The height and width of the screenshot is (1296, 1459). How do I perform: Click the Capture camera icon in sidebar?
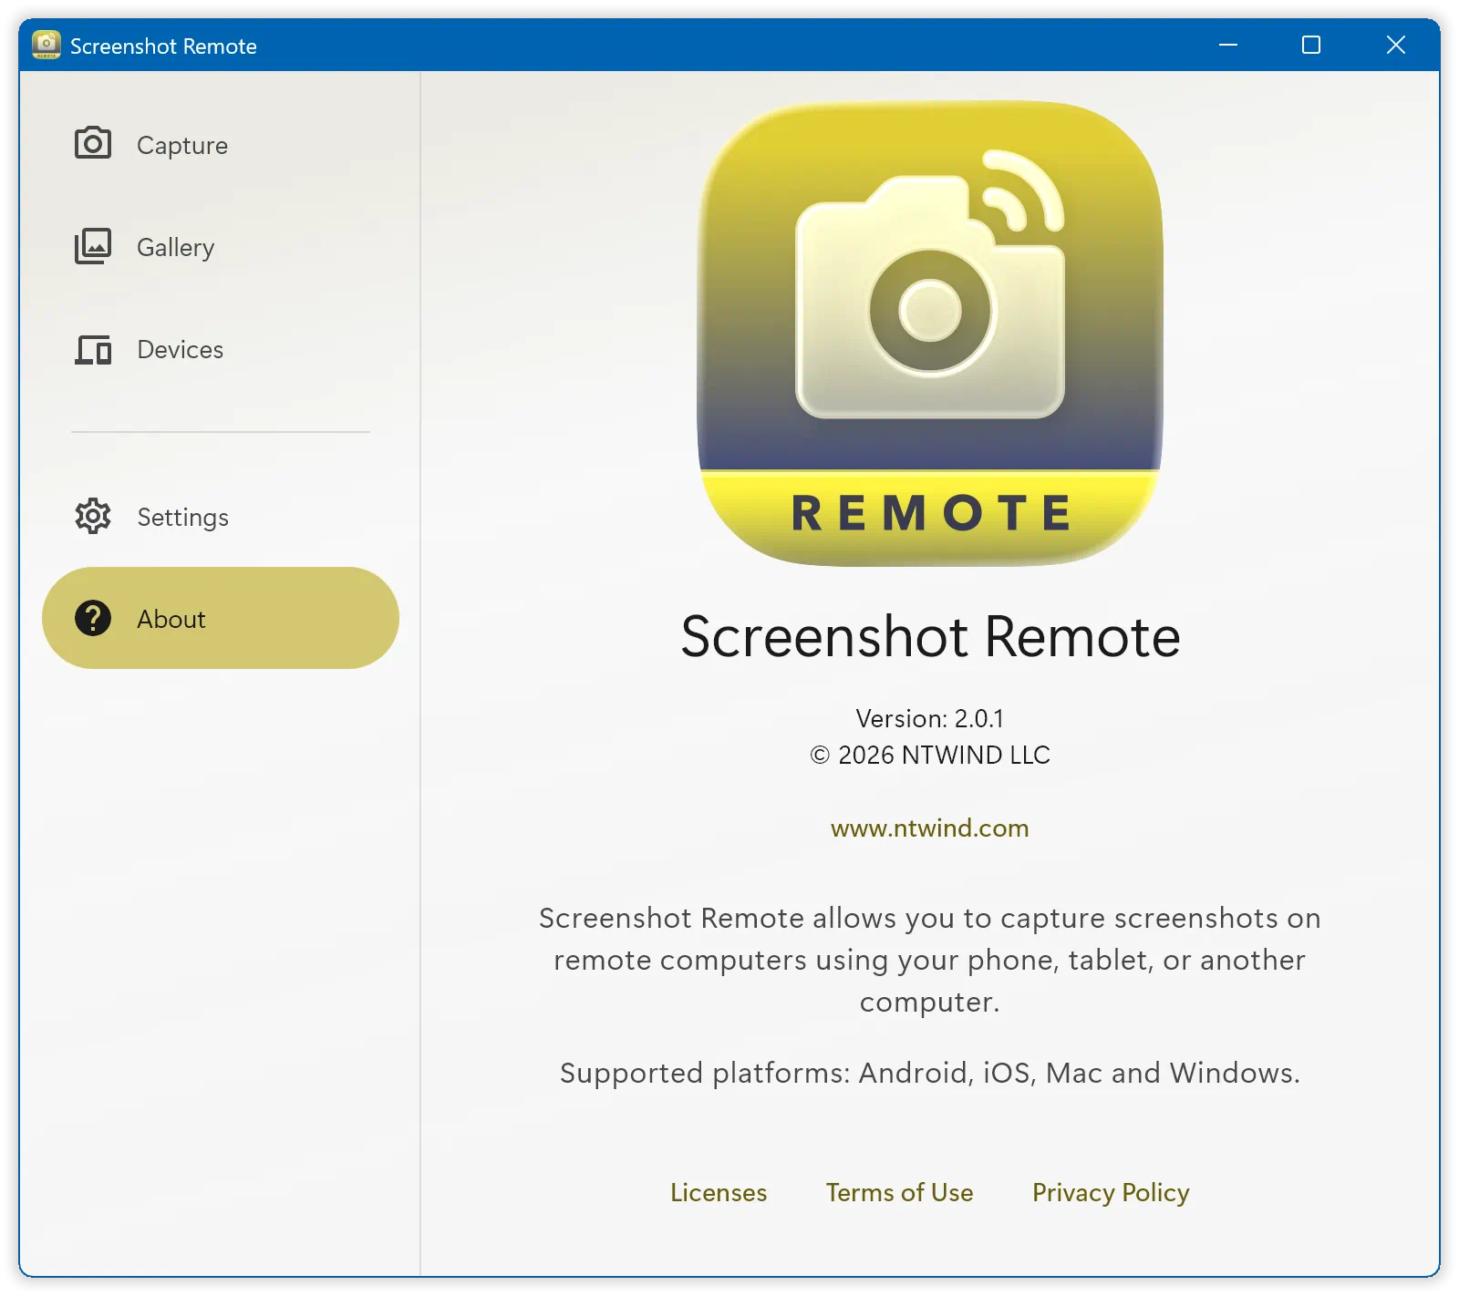pos(93,144)
